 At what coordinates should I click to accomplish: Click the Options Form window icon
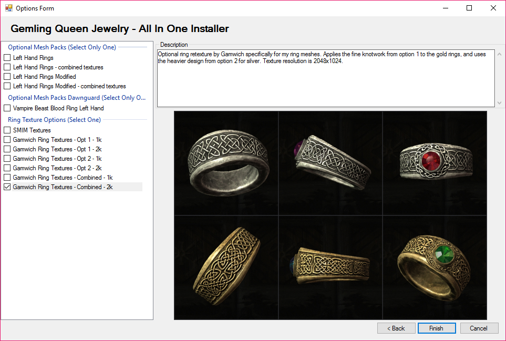coord(9,8)
